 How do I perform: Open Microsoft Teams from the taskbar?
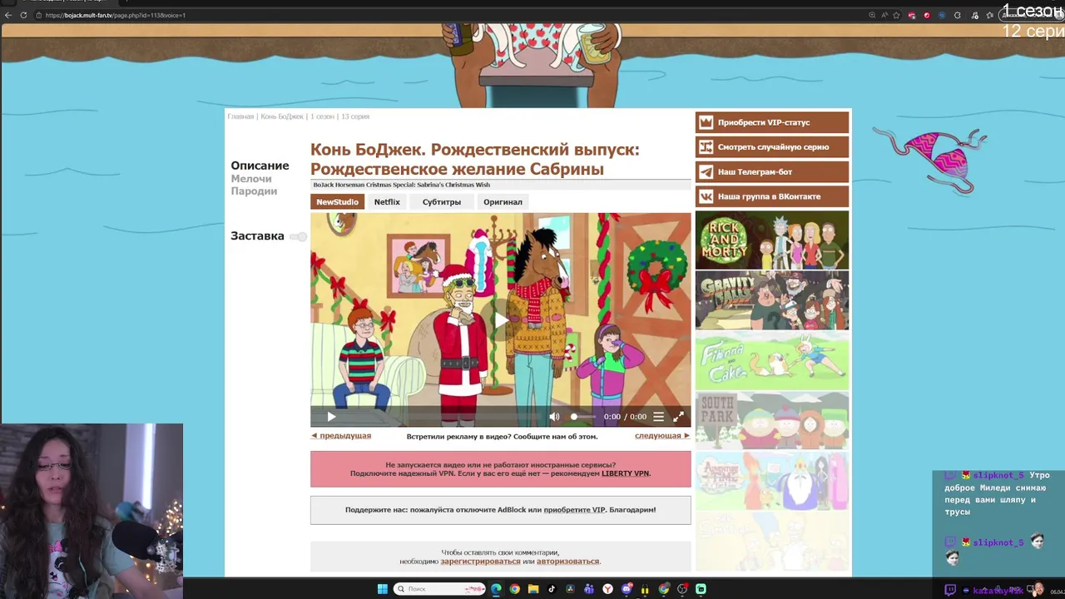[x=589, y=589]
